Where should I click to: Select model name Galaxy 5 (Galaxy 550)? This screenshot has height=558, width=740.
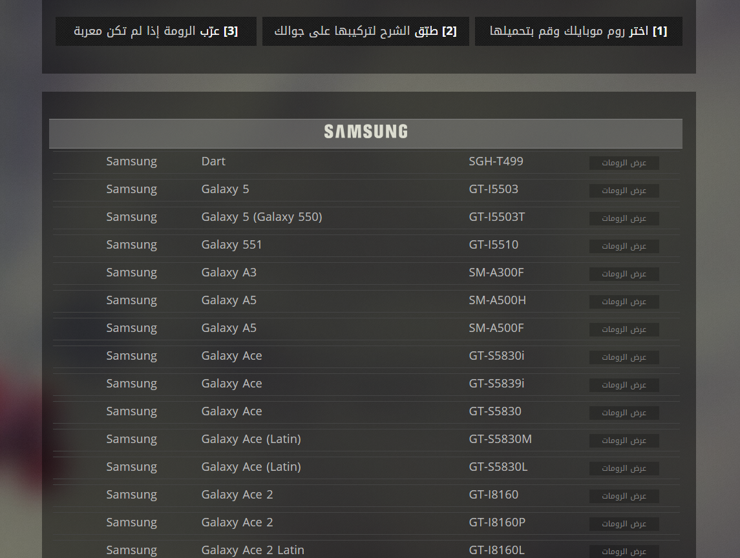click(x=262, y=217)
